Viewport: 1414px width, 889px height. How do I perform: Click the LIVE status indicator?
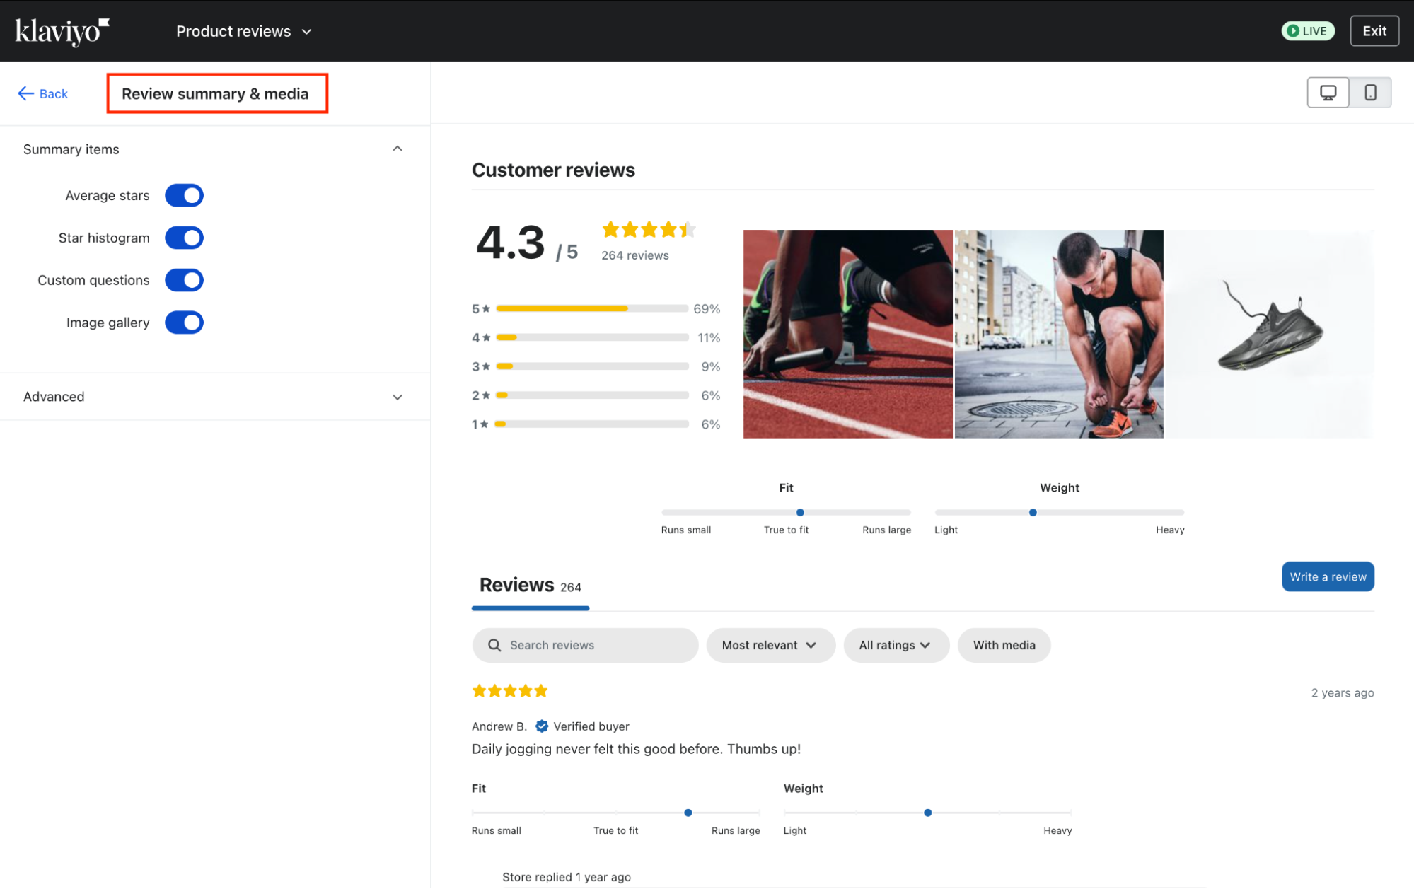click(1307, 31)
